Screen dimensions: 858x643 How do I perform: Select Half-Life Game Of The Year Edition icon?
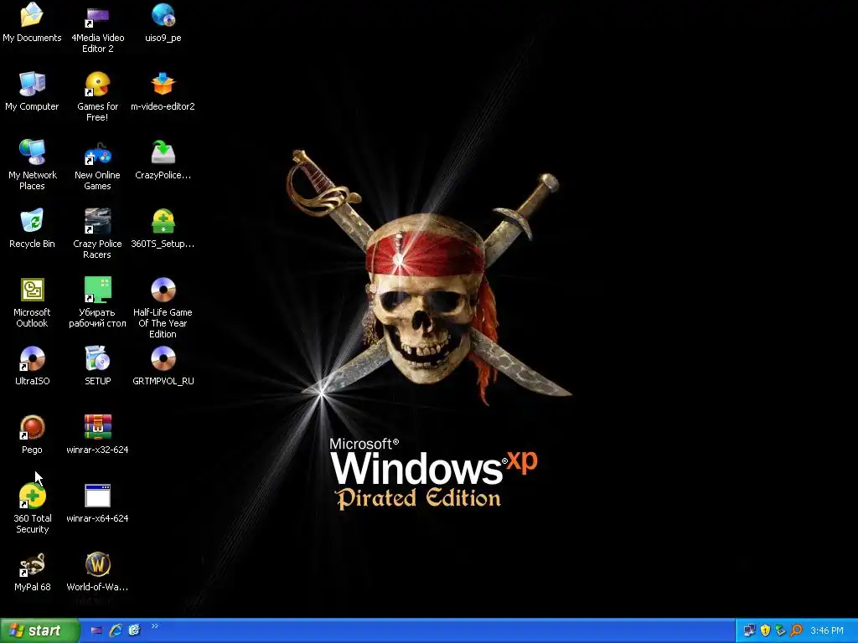tap(163, 290)
